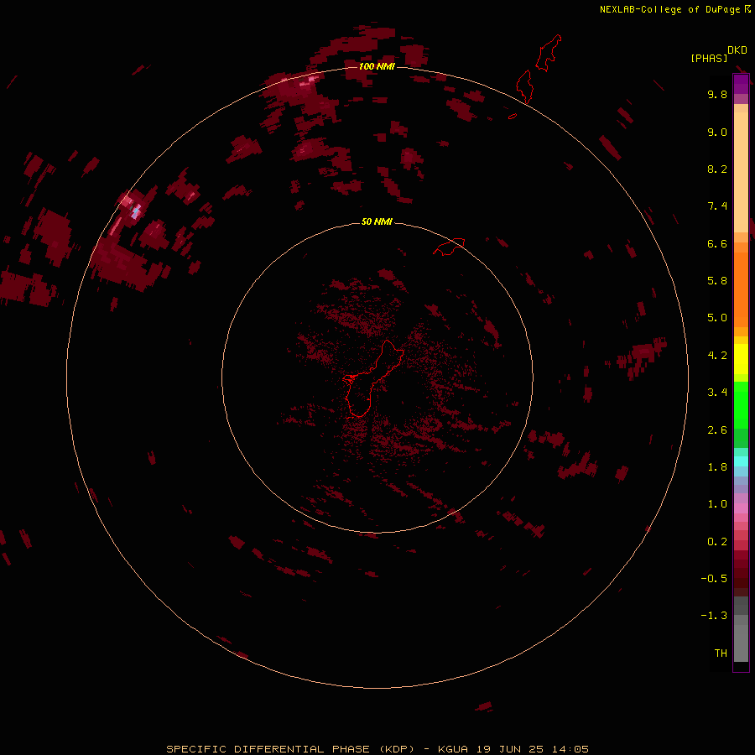Screen dimensions: 755x755
Task: Pick the light peach color band on the scale
Action: (x=741, y=172)
